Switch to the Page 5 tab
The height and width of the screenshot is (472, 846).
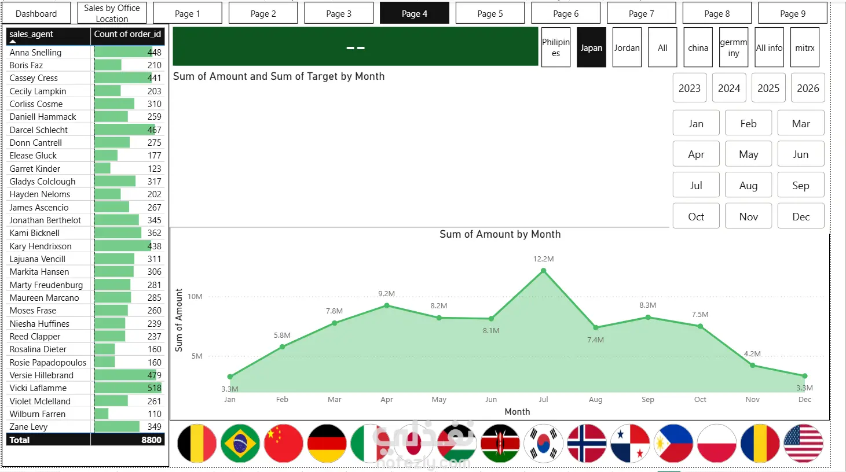coord(490,13)
